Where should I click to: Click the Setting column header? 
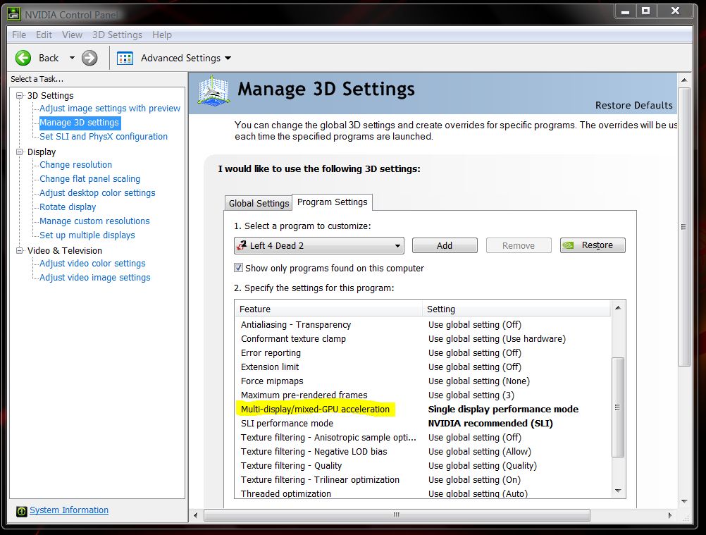point(516,309)
